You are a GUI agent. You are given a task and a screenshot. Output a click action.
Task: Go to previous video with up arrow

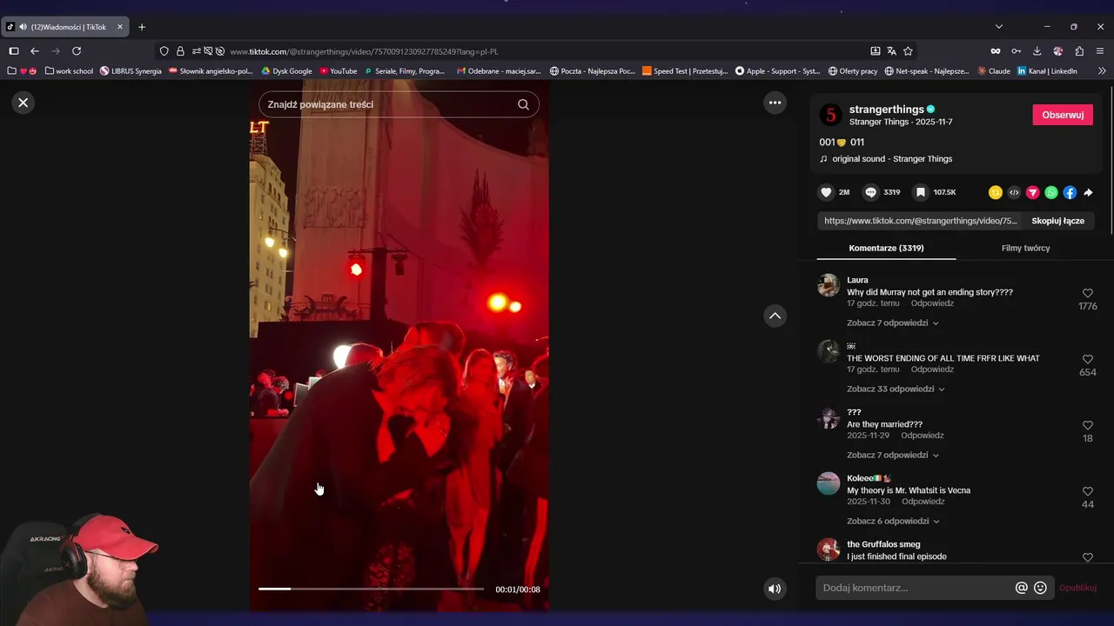775,316
